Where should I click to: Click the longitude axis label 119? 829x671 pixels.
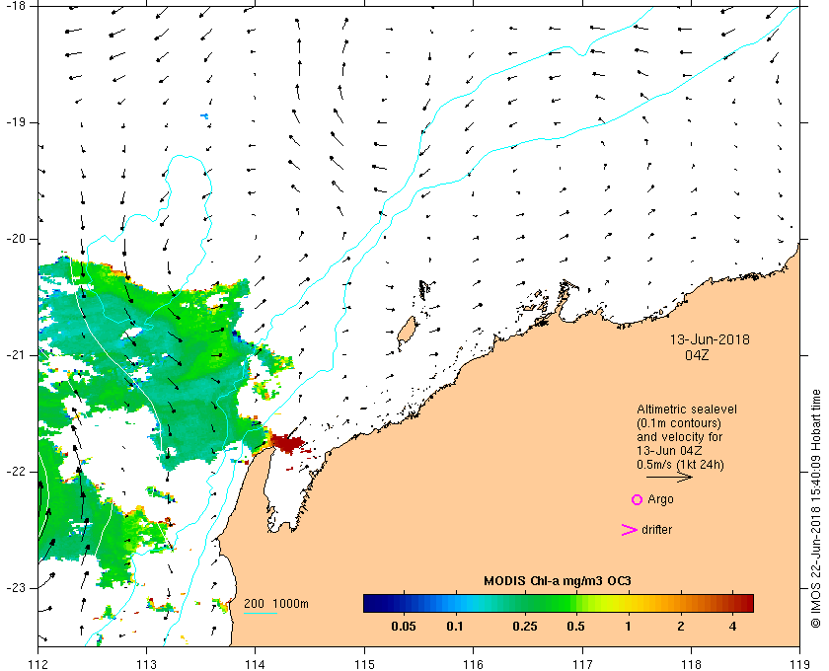pos(800,664)
